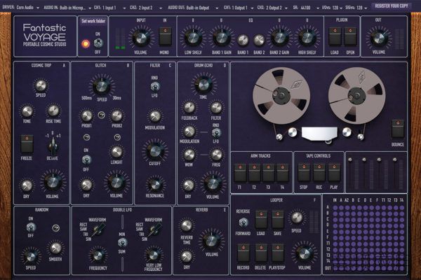Click the Cosmic Trip SPEED knob
Screen dimensions: 421x280
tap(41, 85)
